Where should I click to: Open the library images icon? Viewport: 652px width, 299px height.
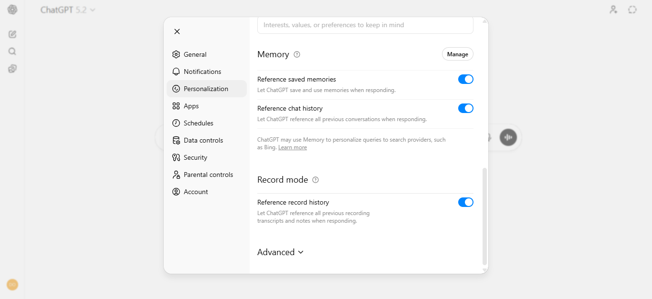pos(12,69)
